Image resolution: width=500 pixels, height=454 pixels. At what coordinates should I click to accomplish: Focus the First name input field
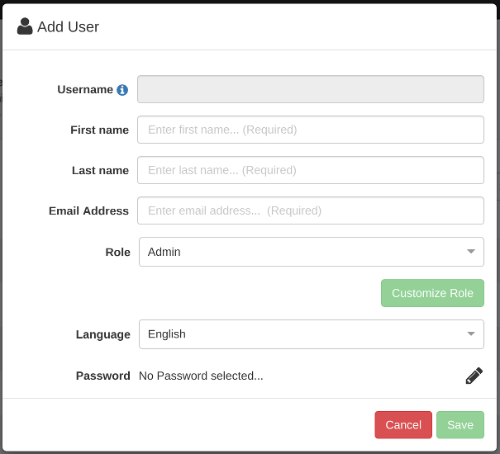(310, 130)
